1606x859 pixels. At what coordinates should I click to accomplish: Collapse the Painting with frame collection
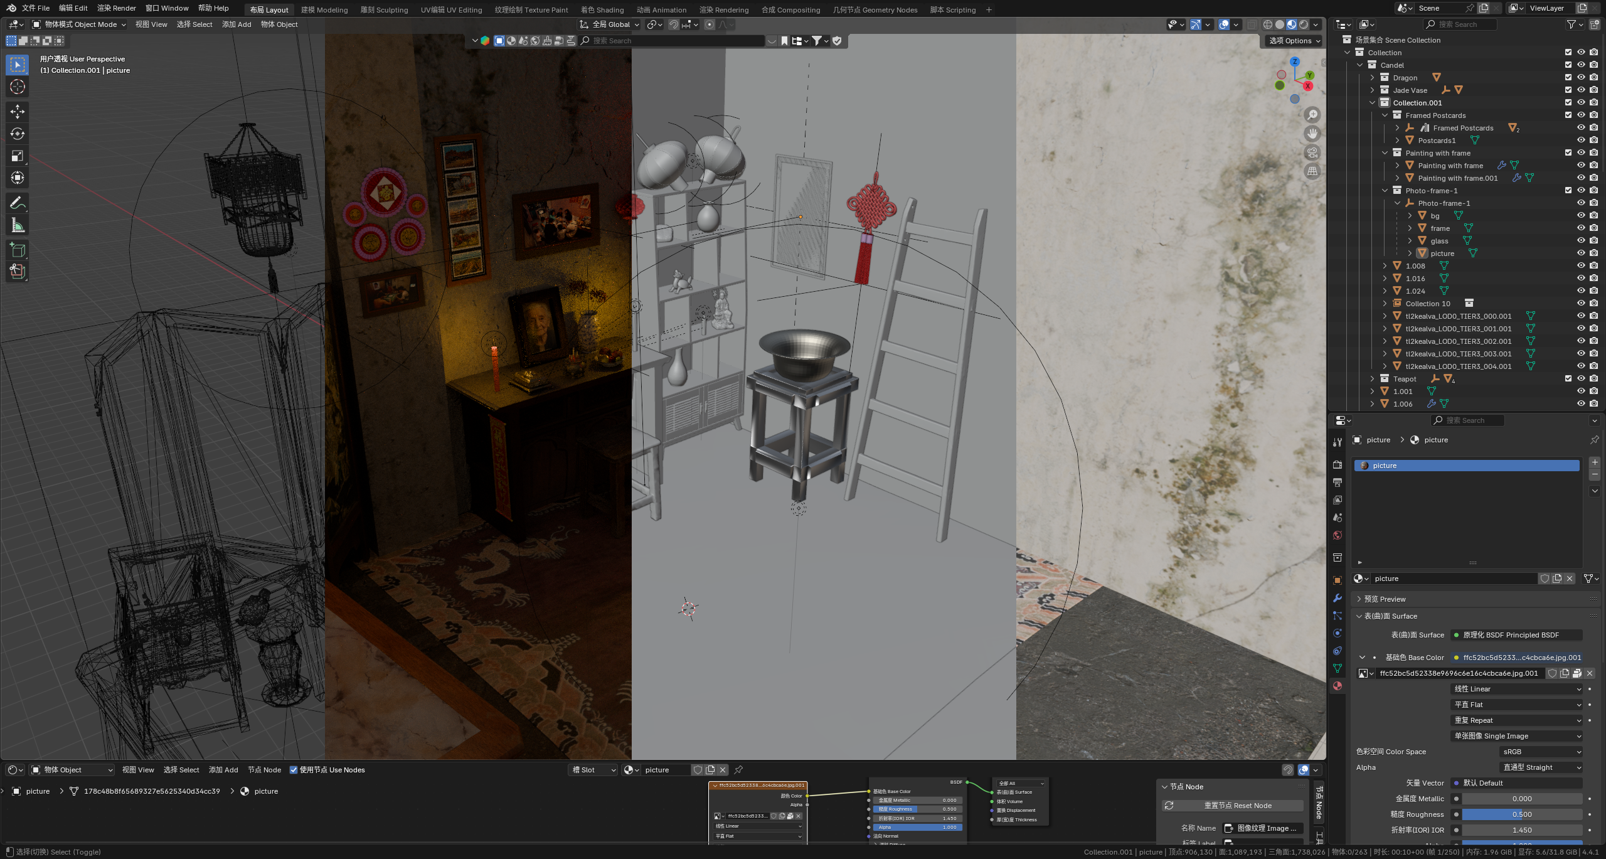coord(1385,153)
